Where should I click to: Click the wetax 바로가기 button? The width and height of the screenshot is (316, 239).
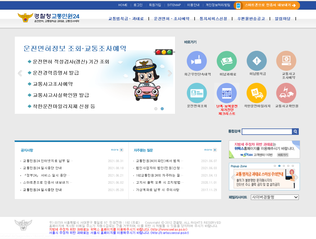(x=283, y=155)
